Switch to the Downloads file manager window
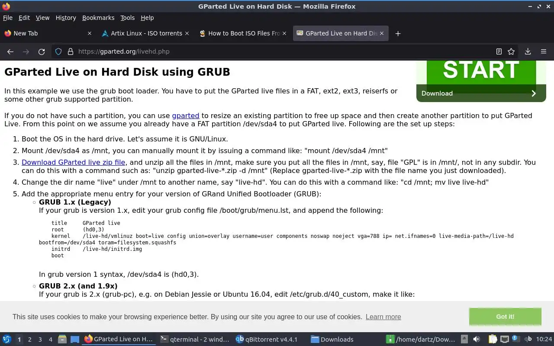Image resolution: width=554 pixels, height=346 pixels. (x=346, y=340)
